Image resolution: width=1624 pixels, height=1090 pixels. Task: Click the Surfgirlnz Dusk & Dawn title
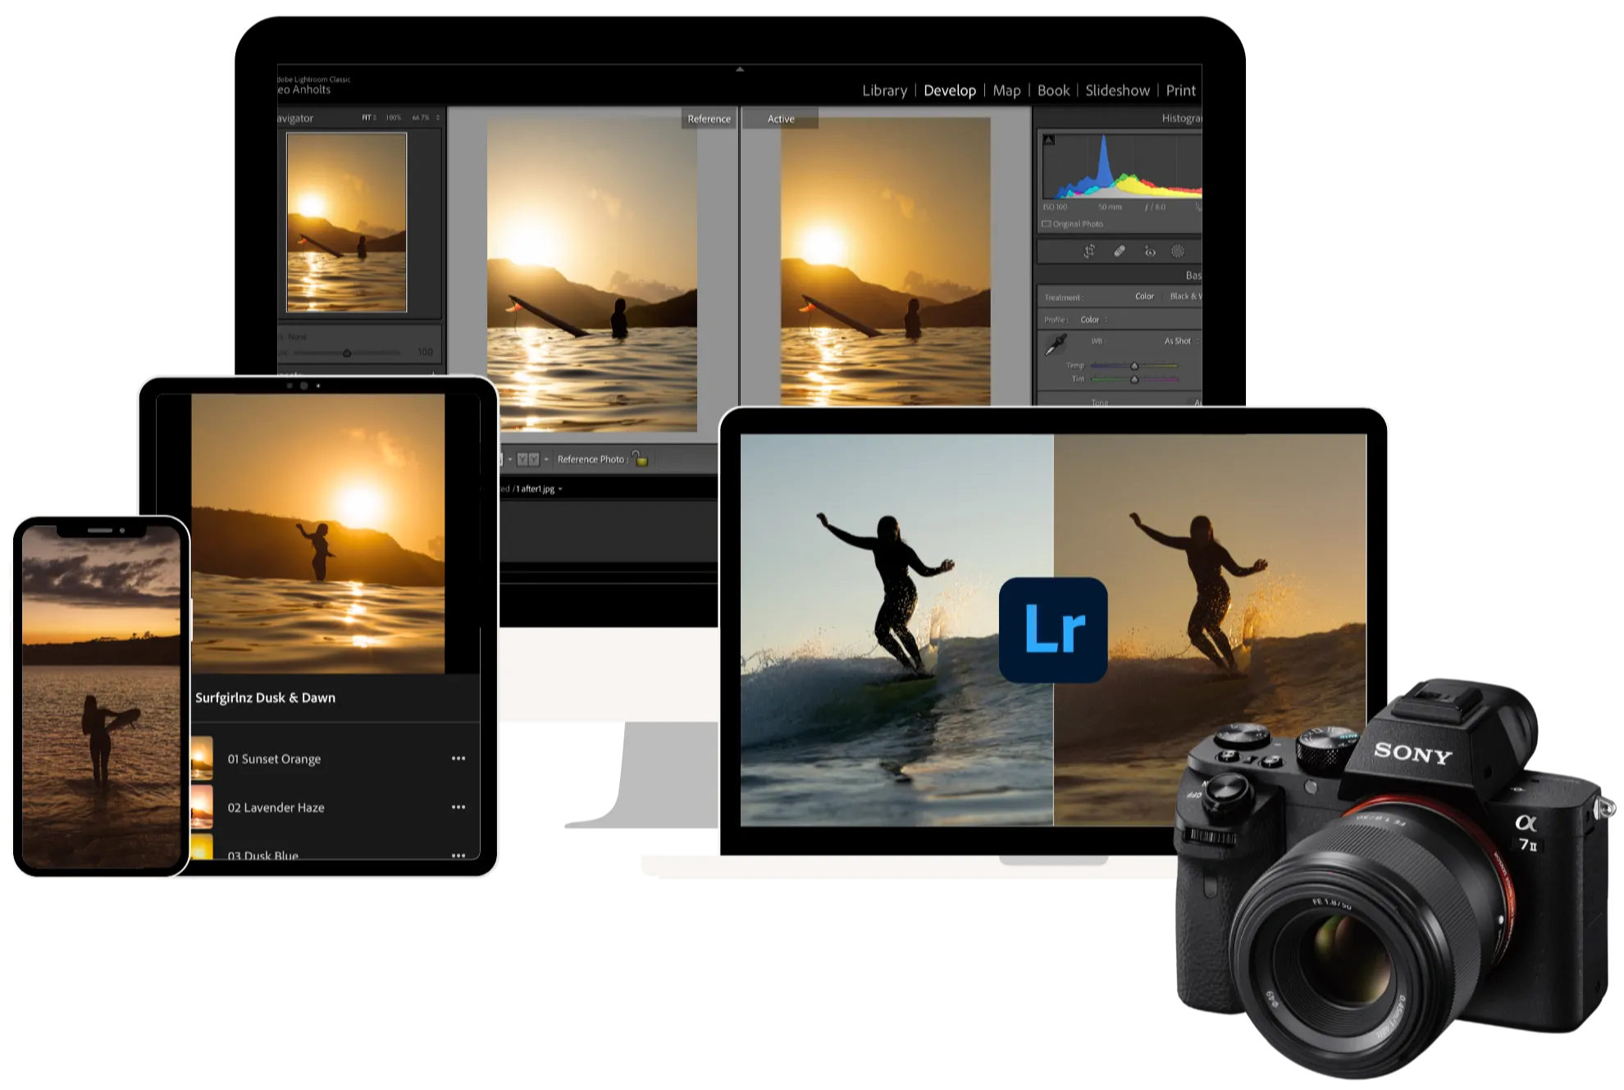pos(265,697)
